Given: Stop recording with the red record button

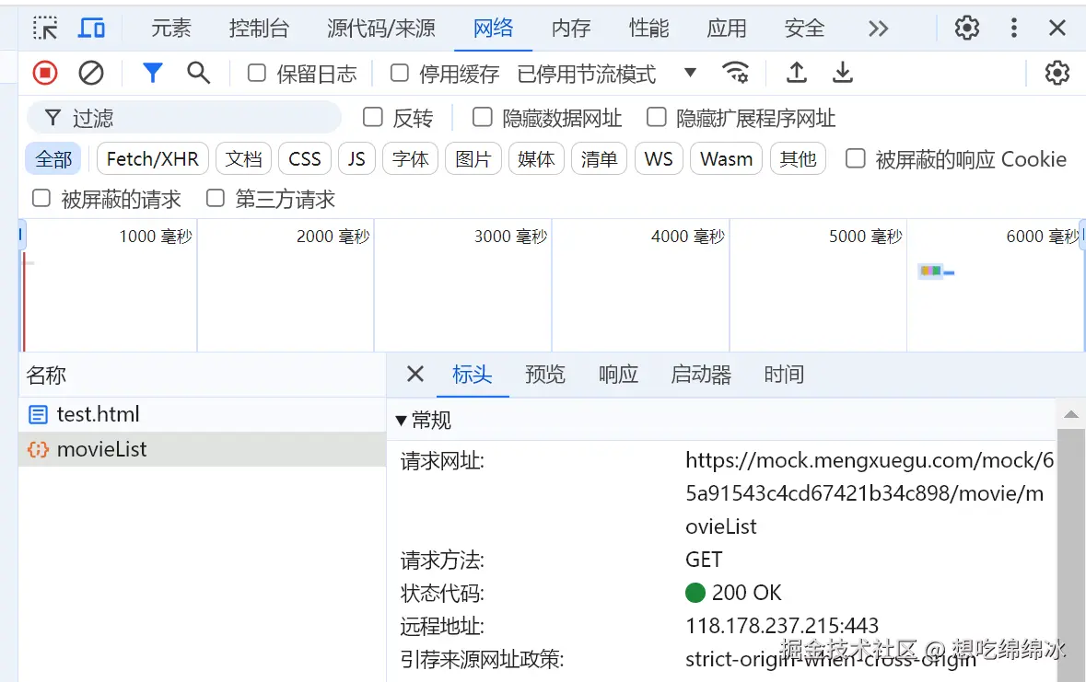Looking at the screenshot, I should coord(44,73).
